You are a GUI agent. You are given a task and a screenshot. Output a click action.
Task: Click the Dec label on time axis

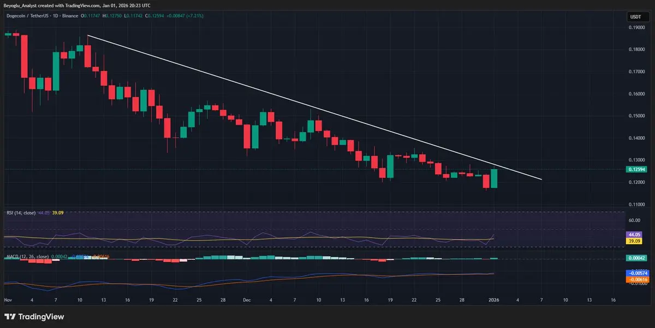point(247,300)
